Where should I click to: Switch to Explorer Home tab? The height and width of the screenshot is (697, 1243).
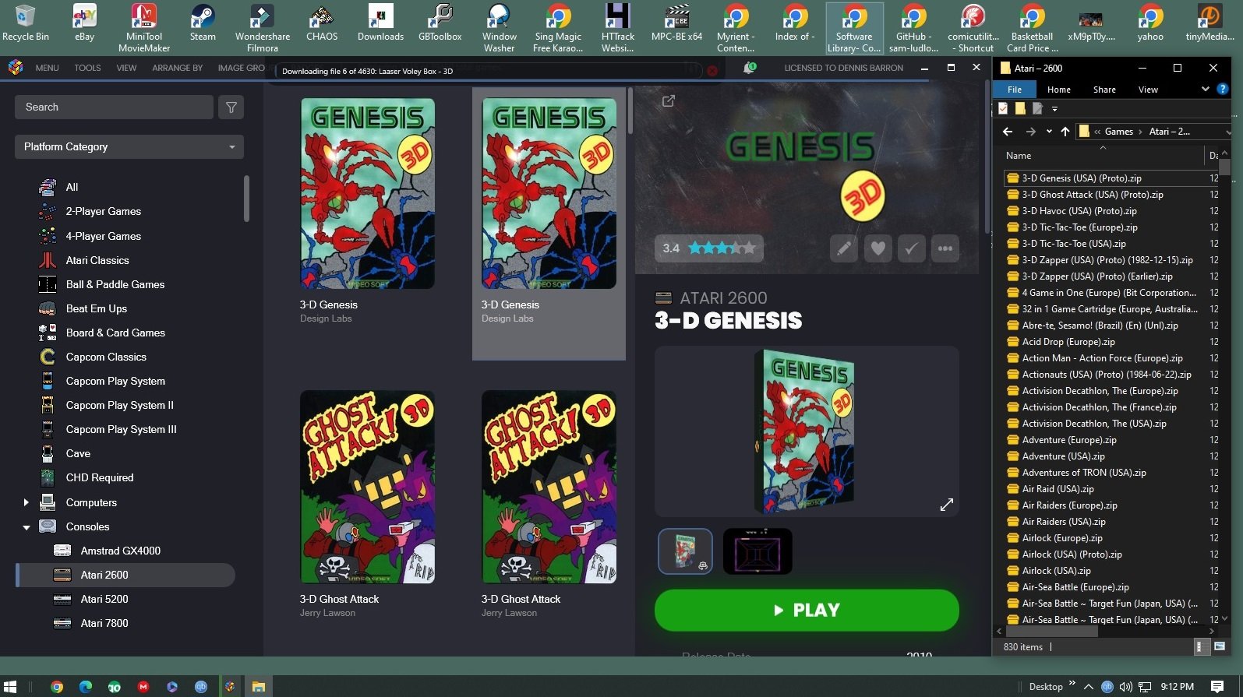(1058, 90)
